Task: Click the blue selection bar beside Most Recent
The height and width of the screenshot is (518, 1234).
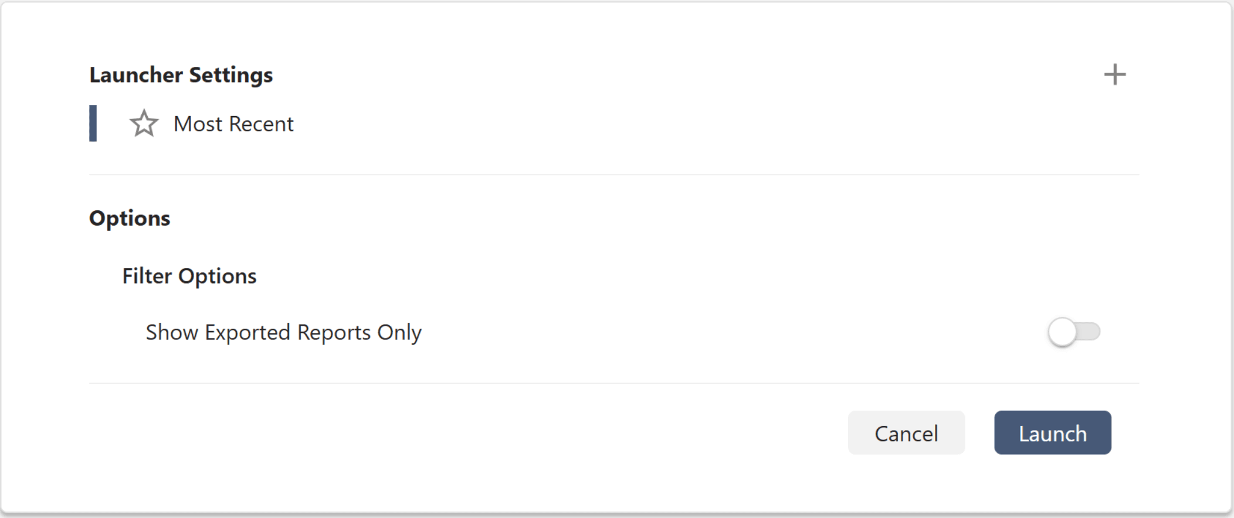Action: tap(93, 123)
